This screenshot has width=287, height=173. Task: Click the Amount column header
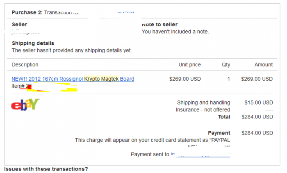click(x=264, y=65)
